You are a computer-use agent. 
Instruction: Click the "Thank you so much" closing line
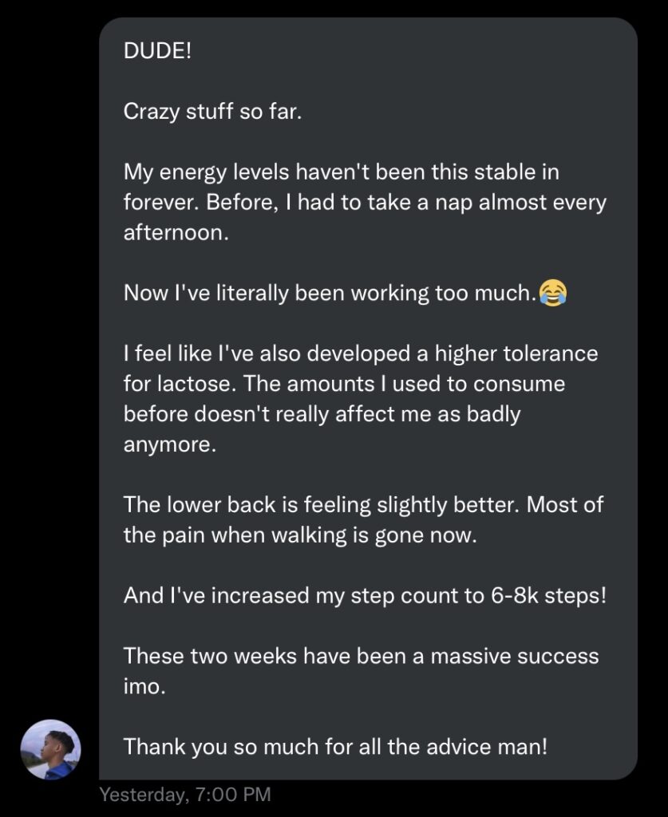point(335,748)
